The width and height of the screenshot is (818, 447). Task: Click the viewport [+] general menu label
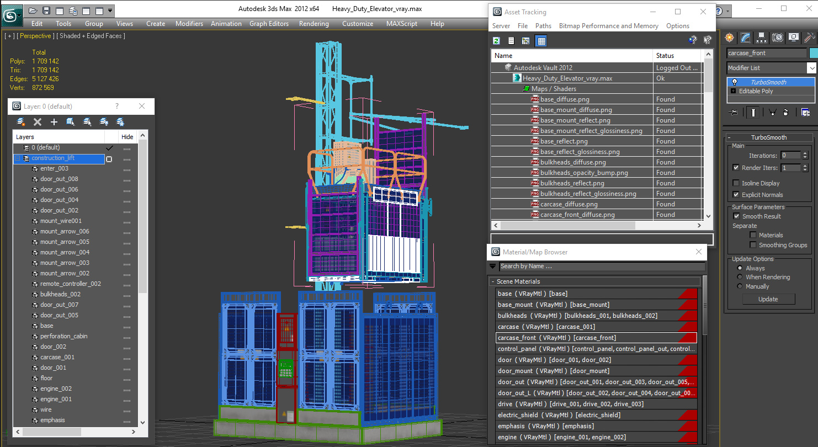pyautogui.click(x=10, y=36)
